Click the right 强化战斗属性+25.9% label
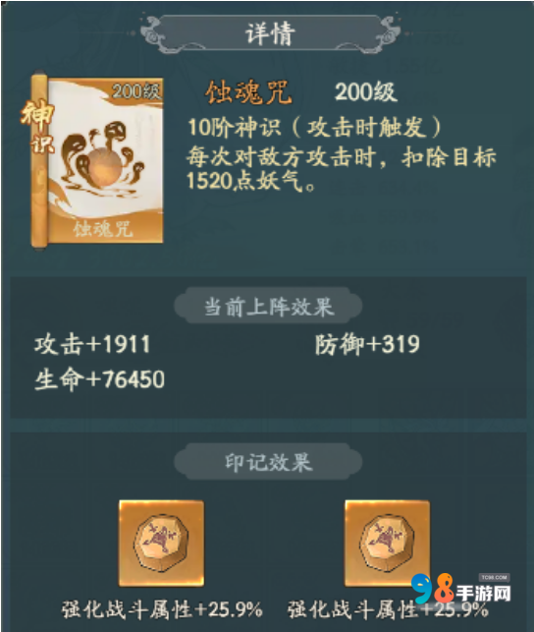The image size is (534, 632). [x=389, y=609]
